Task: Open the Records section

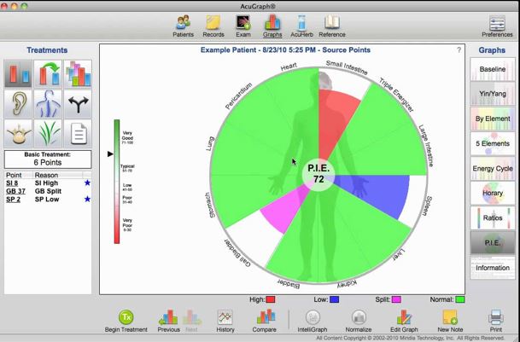Action: [x=213, y=26]
